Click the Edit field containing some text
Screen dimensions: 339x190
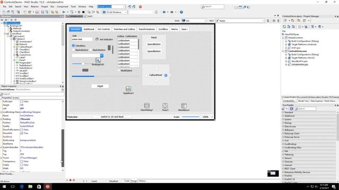point(82,39)
